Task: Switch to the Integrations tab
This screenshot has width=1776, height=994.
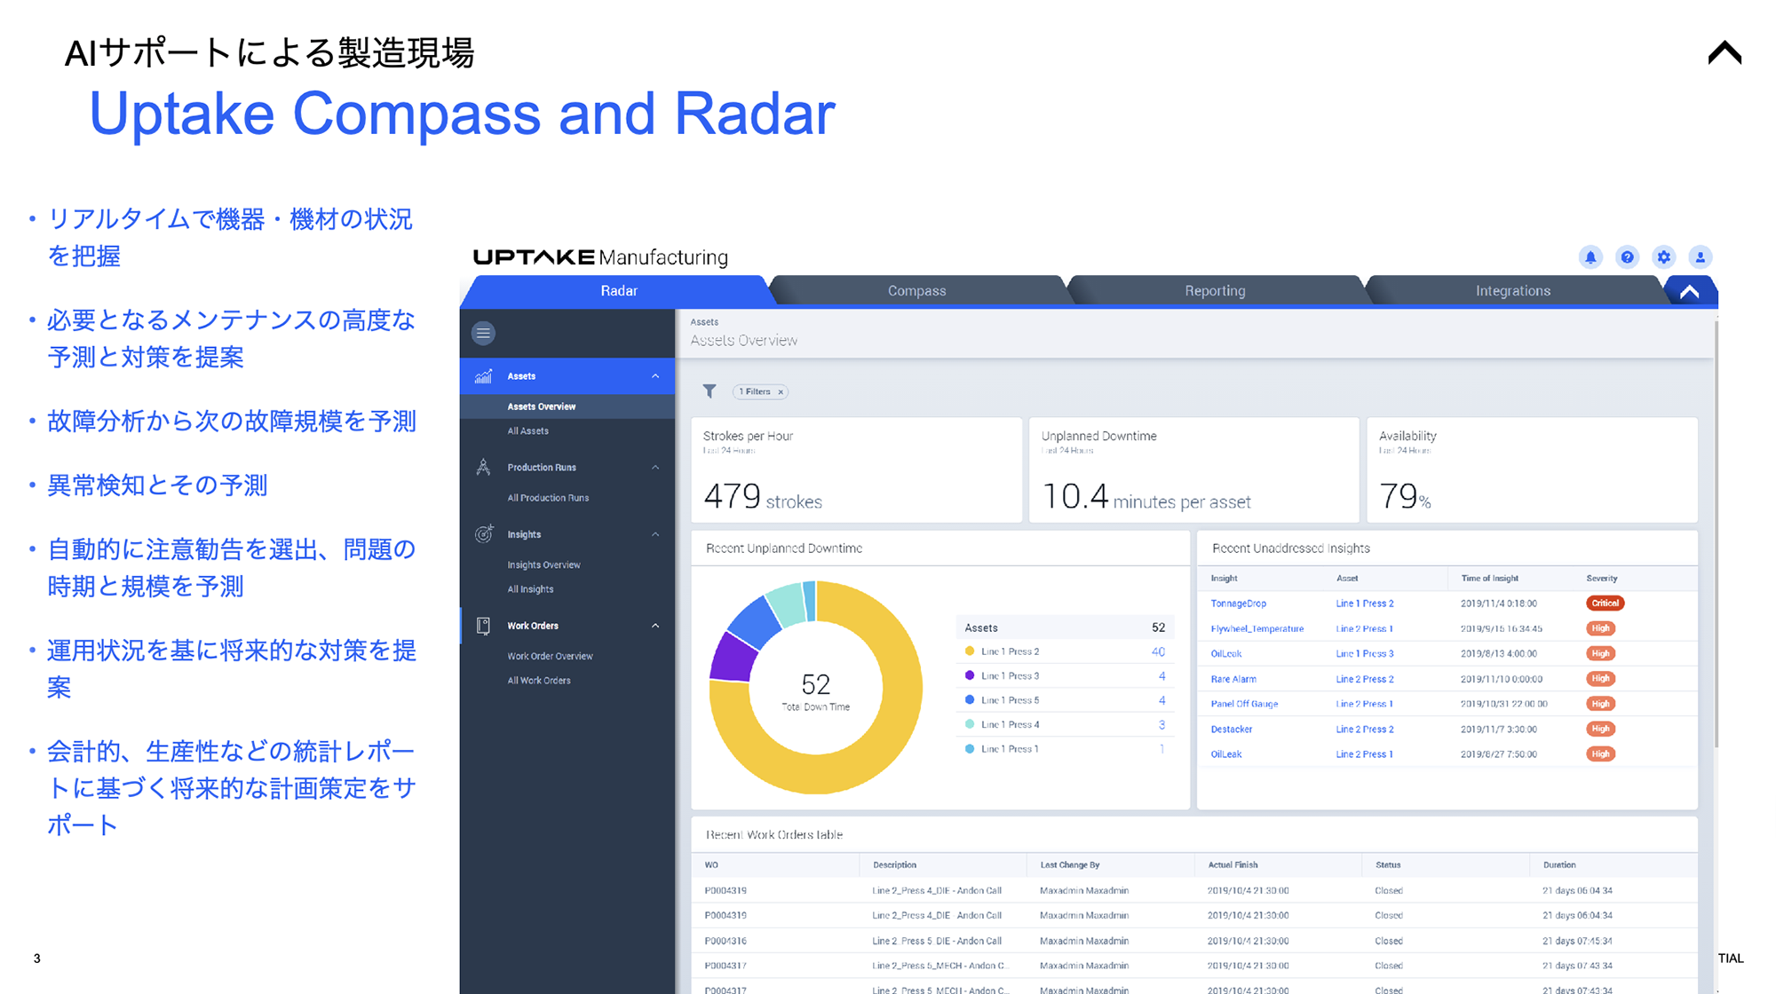Action: [1513, 291]
